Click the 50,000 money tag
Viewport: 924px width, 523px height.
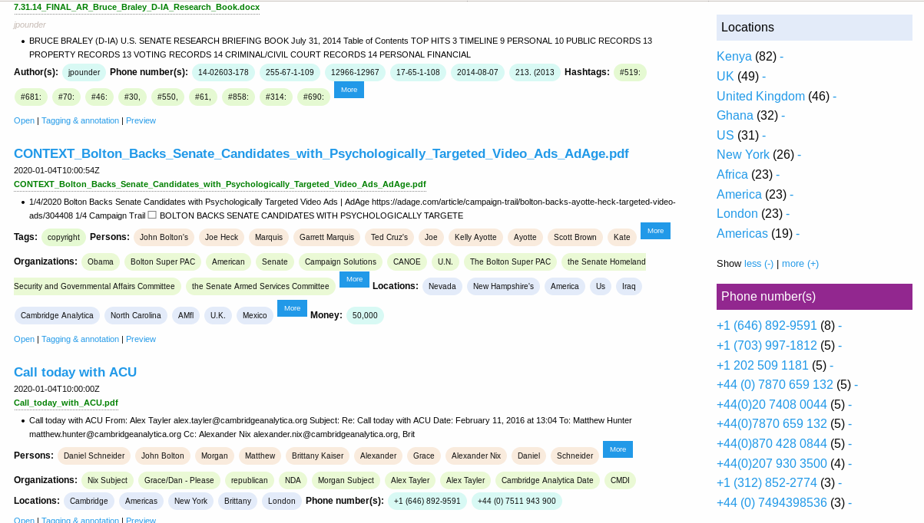pos(365,316)
